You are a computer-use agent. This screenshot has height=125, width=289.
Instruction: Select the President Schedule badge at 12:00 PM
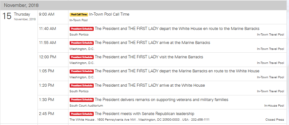tap(82, 57)
